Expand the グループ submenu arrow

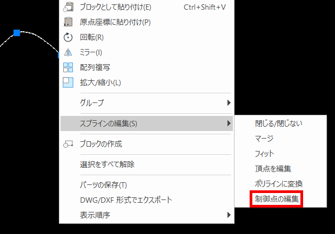229,103
